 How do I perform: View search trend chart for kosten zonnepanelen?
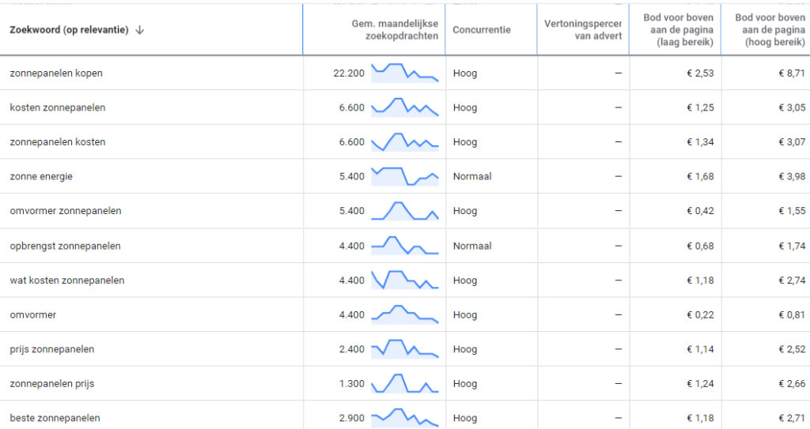point(404,107)
